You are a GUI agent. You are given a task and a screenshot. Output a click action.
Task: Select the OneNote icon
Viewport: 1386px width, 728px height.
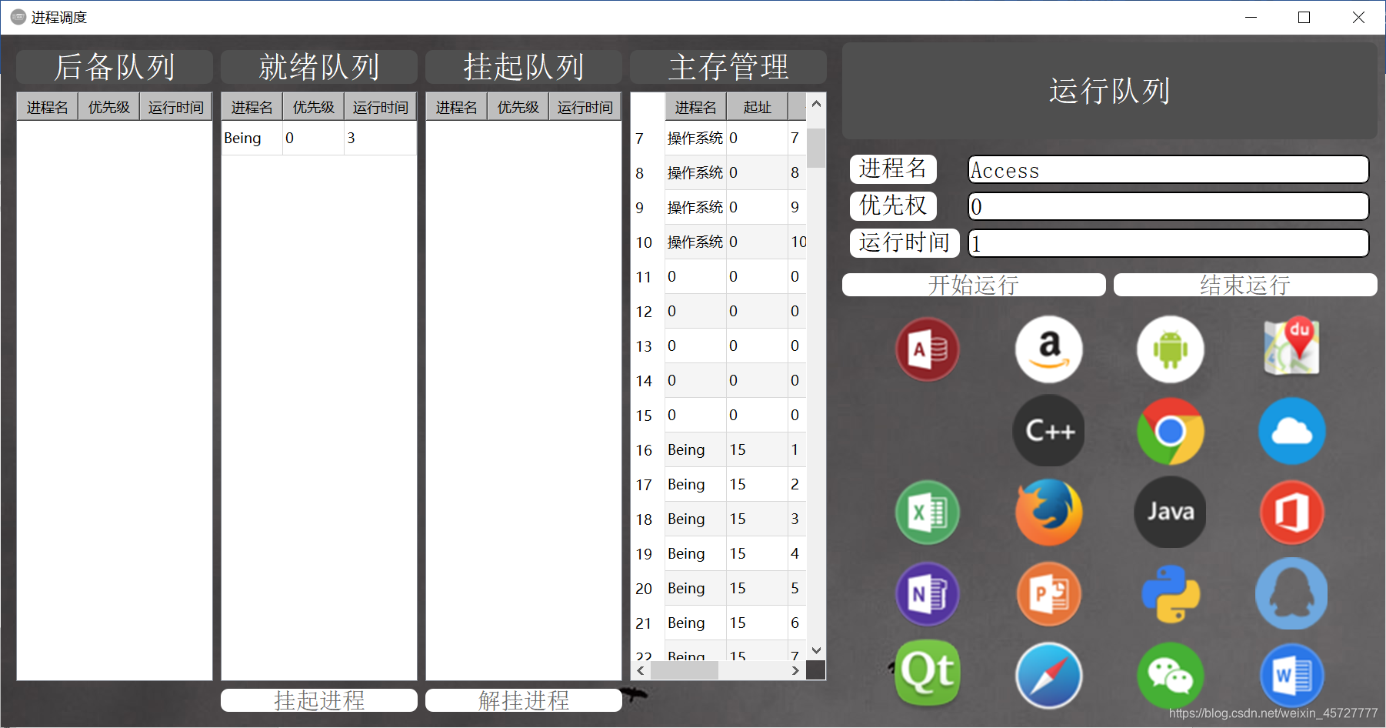tap(928, 594)
